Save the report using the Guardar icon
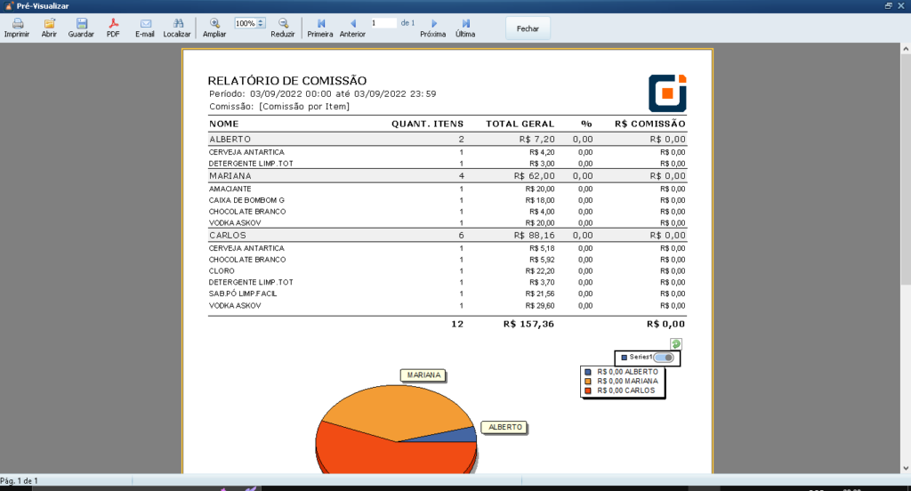 81,23
